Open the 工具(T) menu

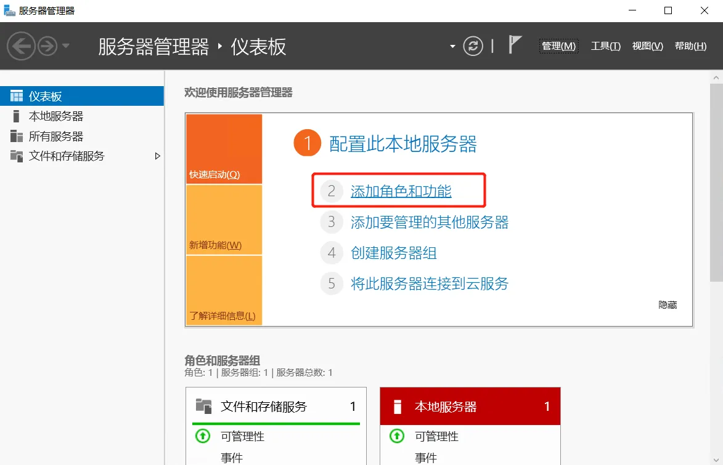tap(605, 46)
